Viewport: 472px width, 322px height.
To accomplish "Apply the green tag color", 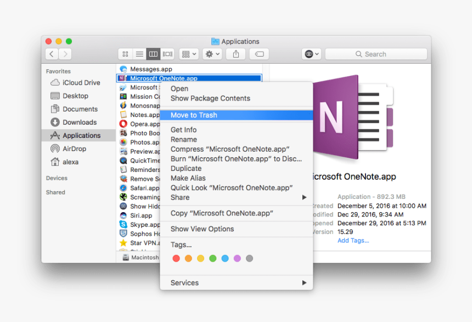I will pos(213,258).
